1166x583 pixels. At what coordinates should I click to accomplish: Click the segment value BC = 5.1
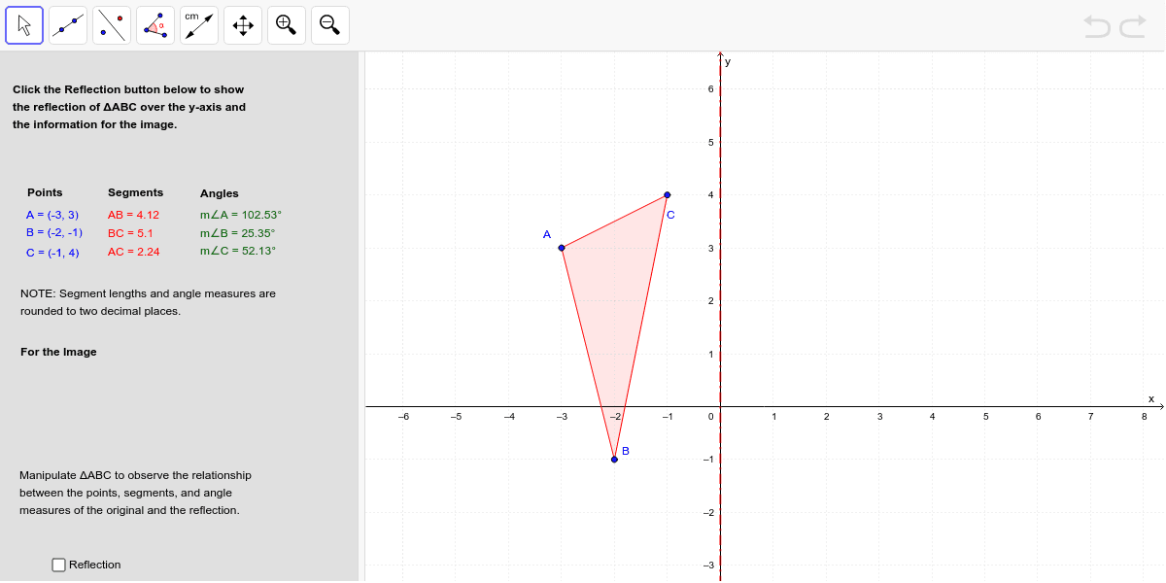[x=130, y=233]
